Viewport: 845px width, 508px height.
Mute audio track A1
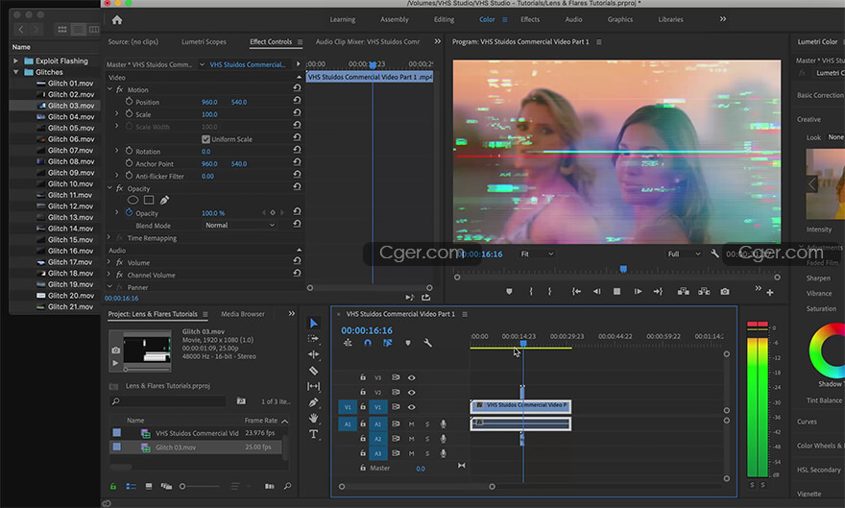click(411, 423)
